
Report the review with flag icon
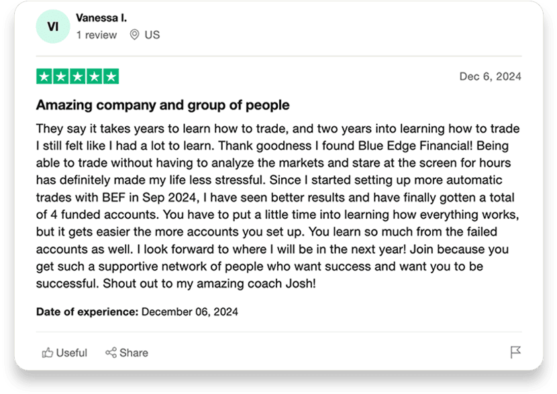(x=515, y=352)
